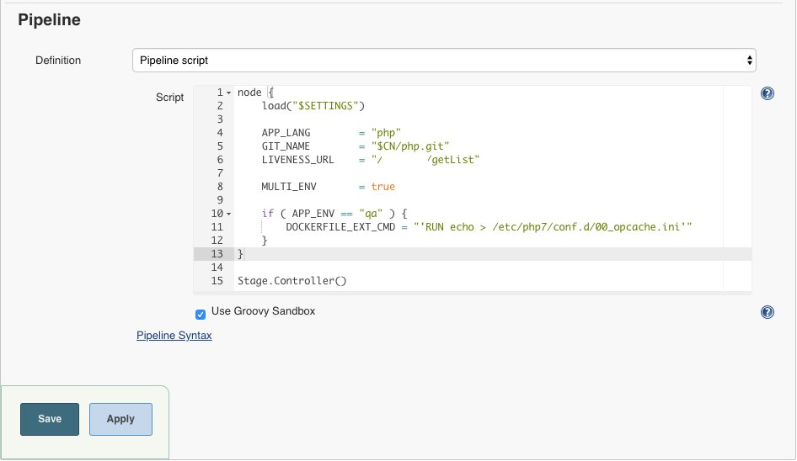797x461 pixels.
Task: Click the LIVENESS_URL variable name
Action: (297, 160)
